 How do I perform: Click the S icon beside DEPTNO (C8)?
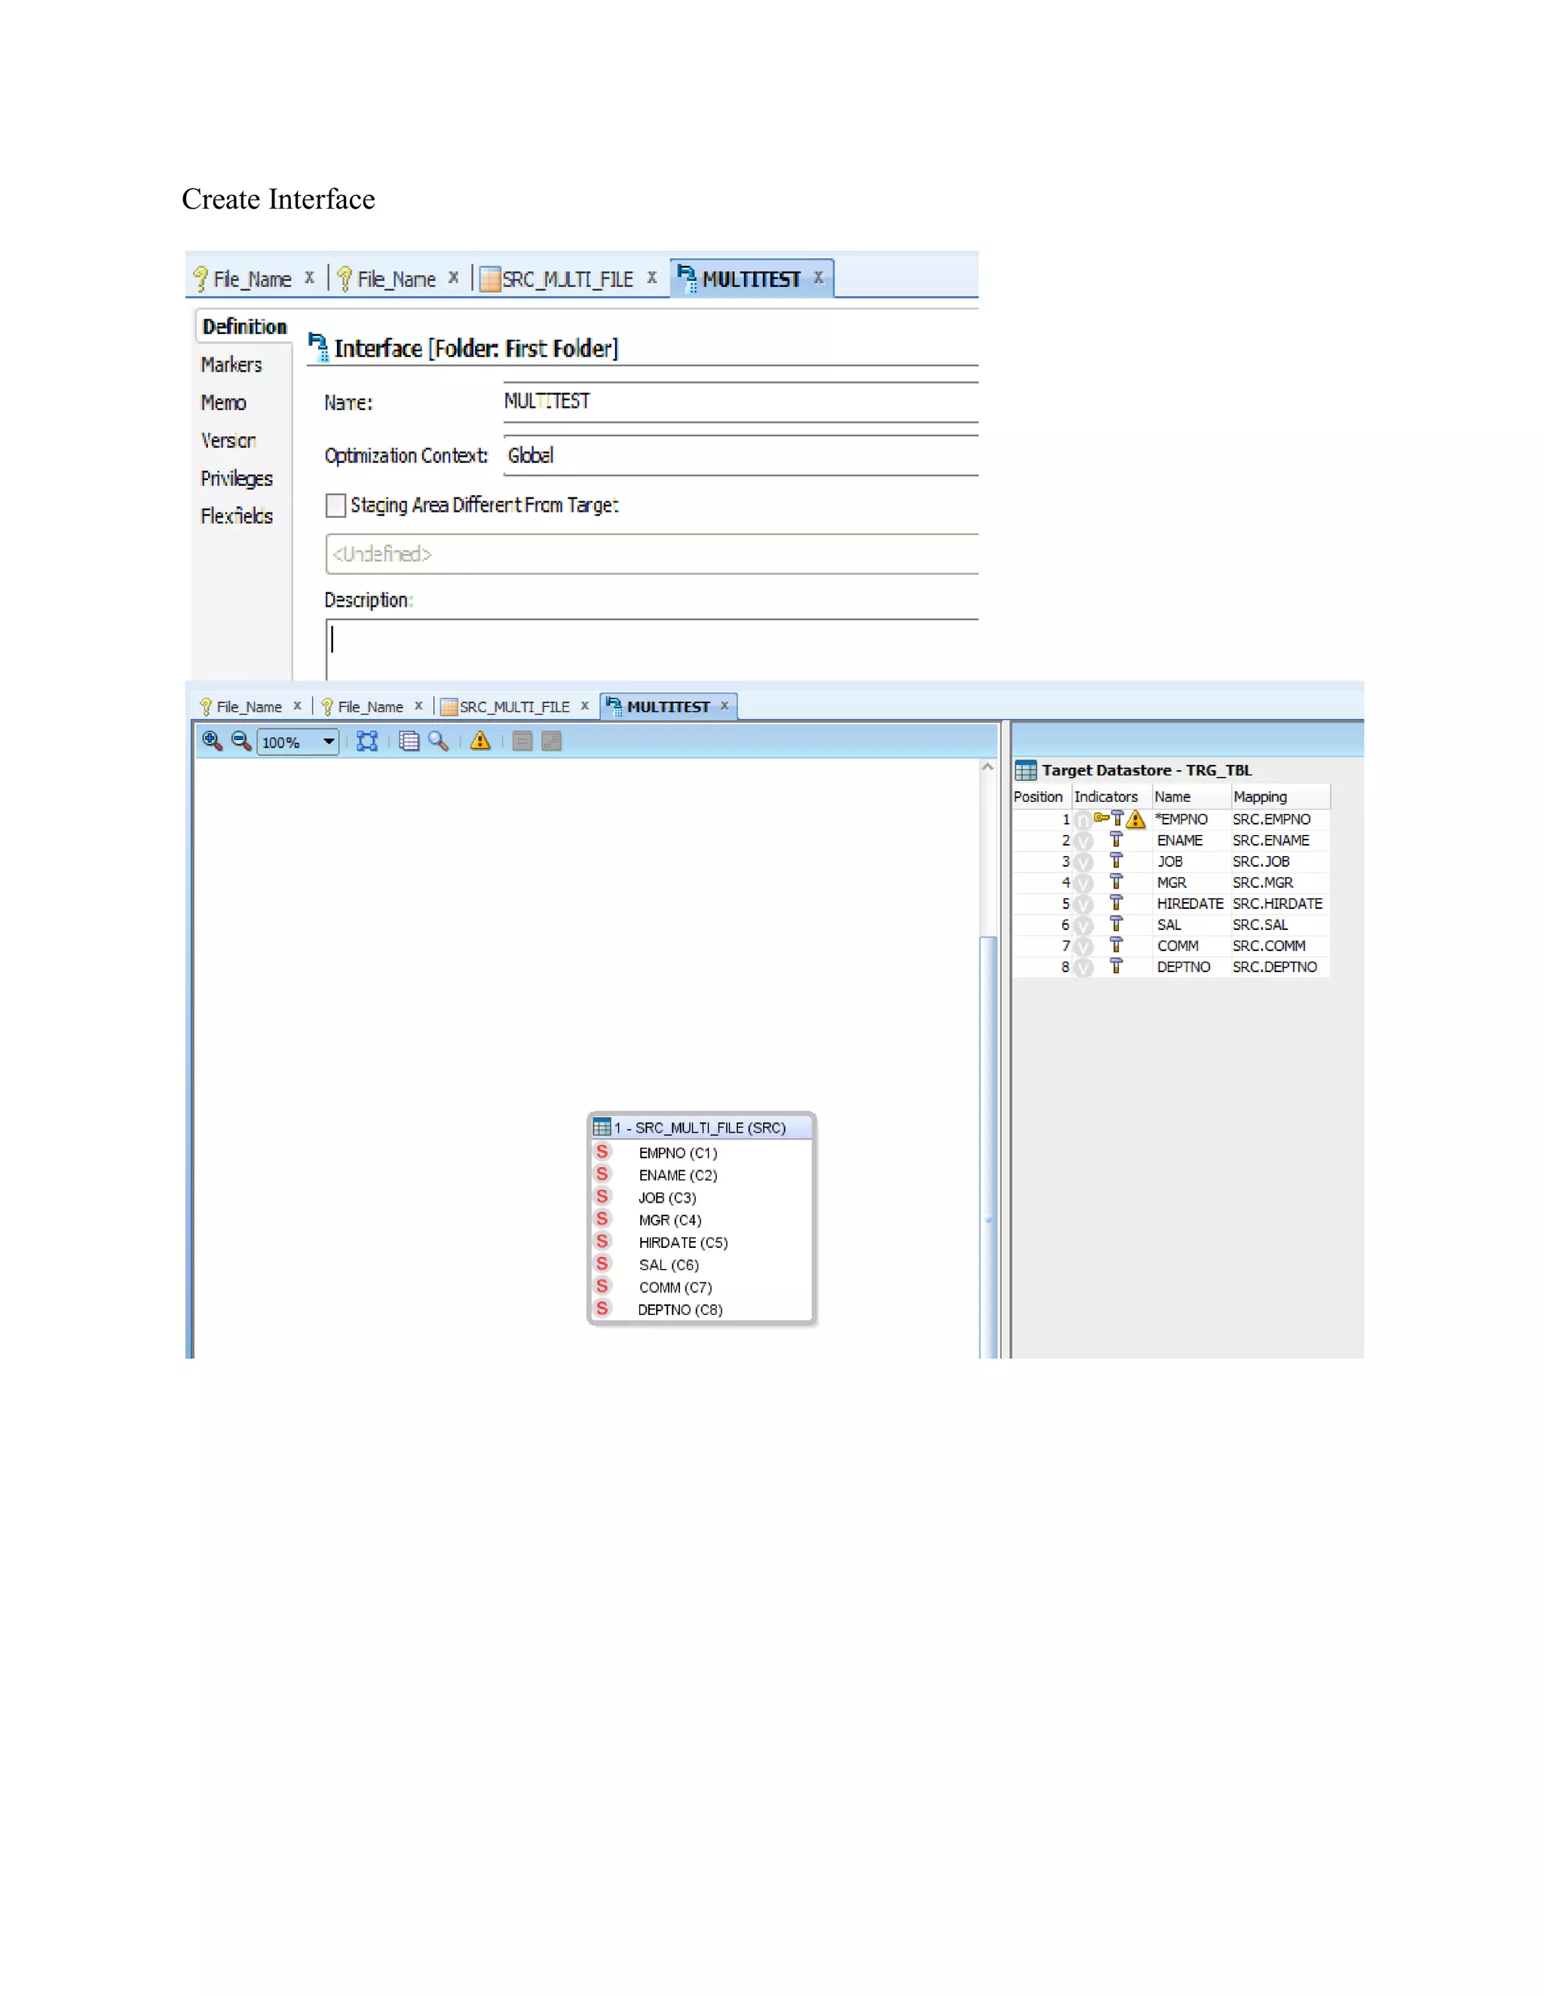[x=602, y=1308]
